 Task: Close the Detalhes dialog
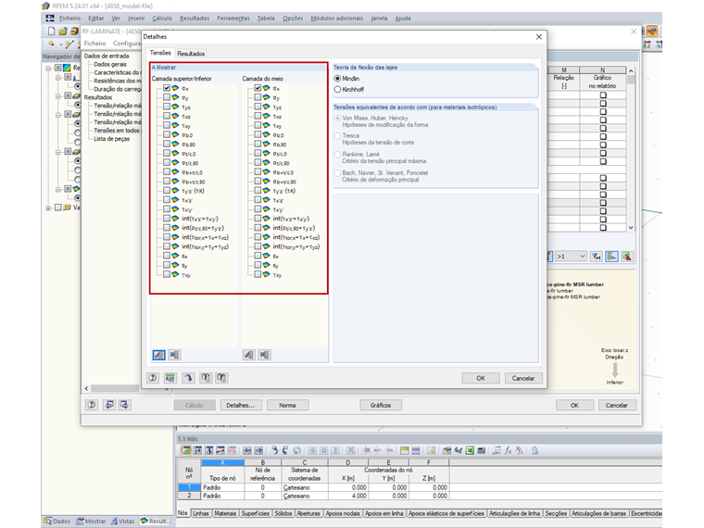(x=539, y=37)
